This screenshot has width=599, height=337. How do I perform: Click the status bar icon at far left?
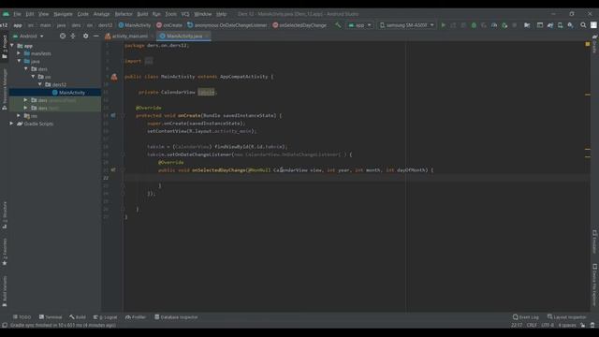5,325
